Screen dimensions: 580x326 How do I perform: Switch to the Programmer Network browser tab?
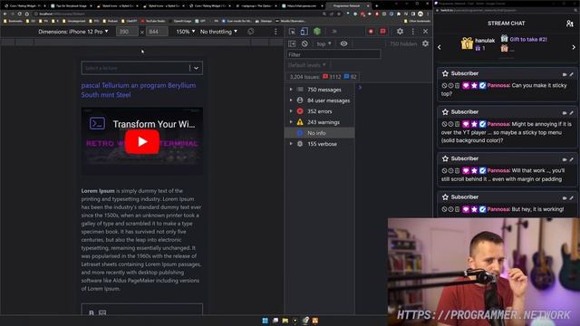point(347,6)
